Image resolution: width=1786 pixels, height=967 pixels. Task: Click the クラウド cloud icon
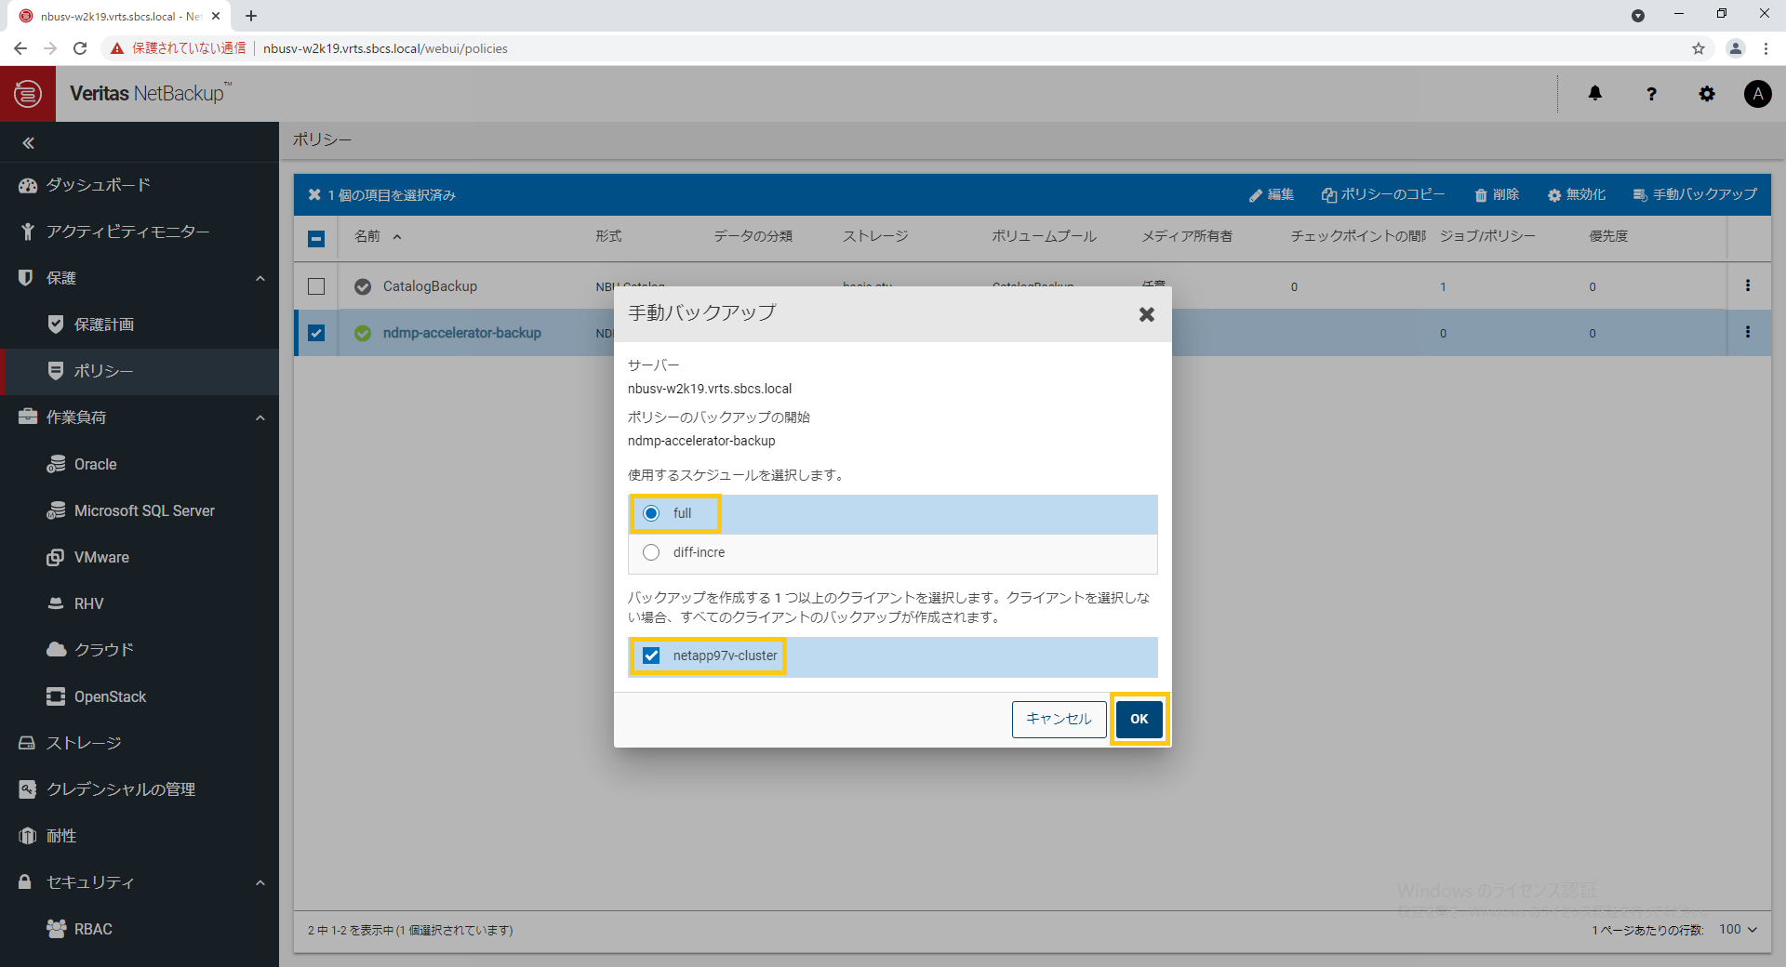point(56,649)
